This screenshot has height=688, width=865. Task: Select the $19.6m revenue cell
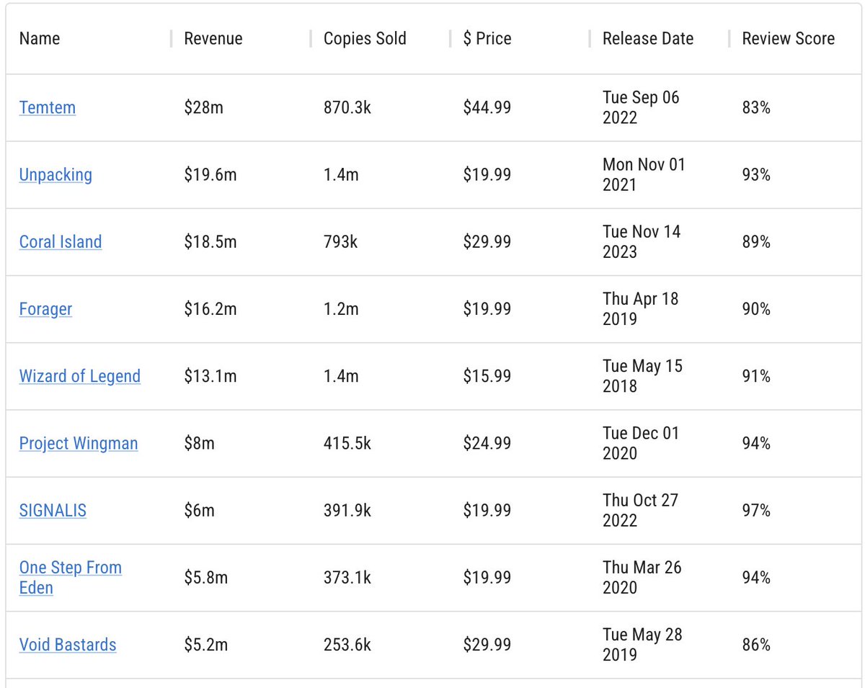click(x=210, y=174)
